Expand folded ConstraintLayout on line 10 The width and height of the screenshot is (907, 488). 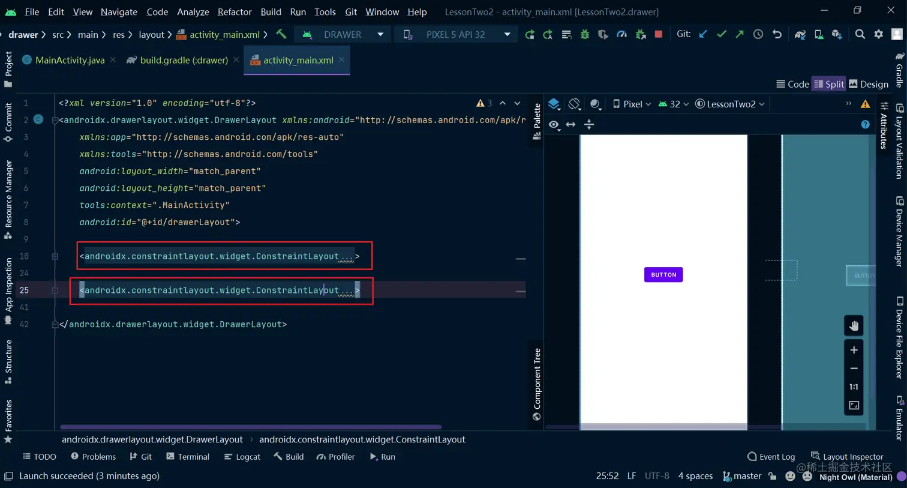click(x=55, y=256)
